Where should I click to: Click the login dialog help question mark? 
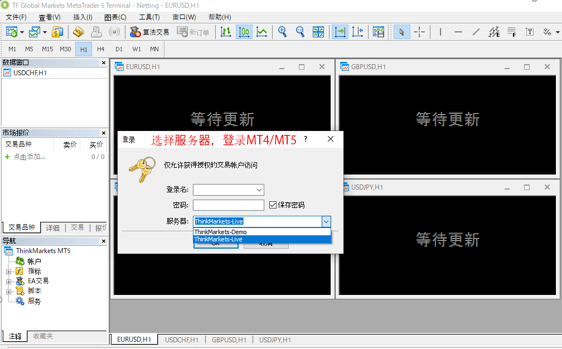click(306, 139)
